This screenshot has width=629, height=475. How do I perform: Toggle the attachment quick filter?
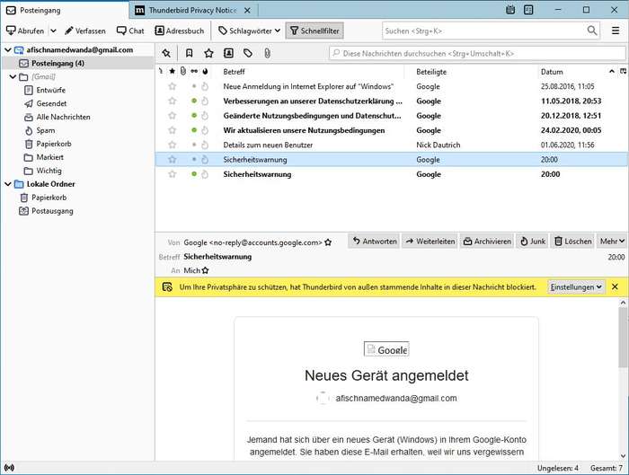267,53
